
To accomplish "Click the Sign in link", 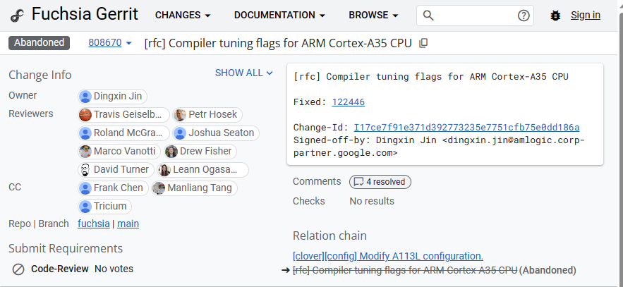I will pyautogui.click(x=585, y=16).
